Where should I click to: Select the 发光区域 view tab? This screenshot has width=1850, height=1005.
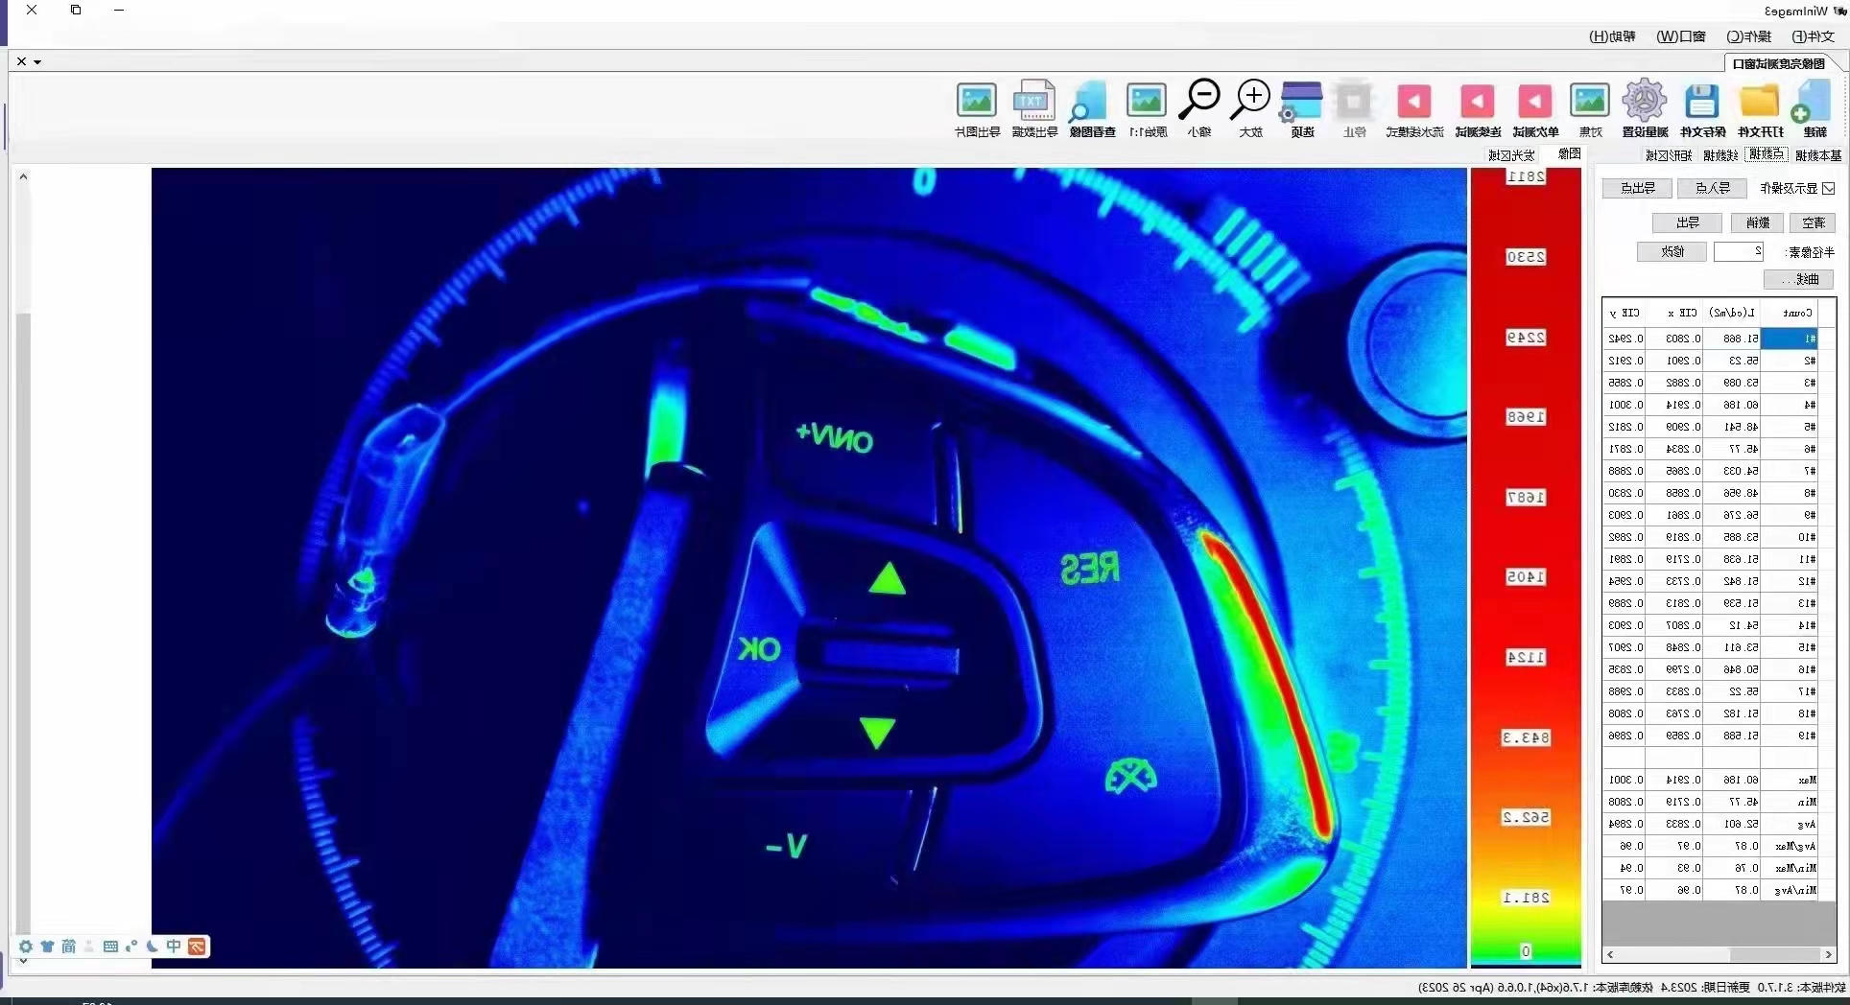click(1511, 155)
